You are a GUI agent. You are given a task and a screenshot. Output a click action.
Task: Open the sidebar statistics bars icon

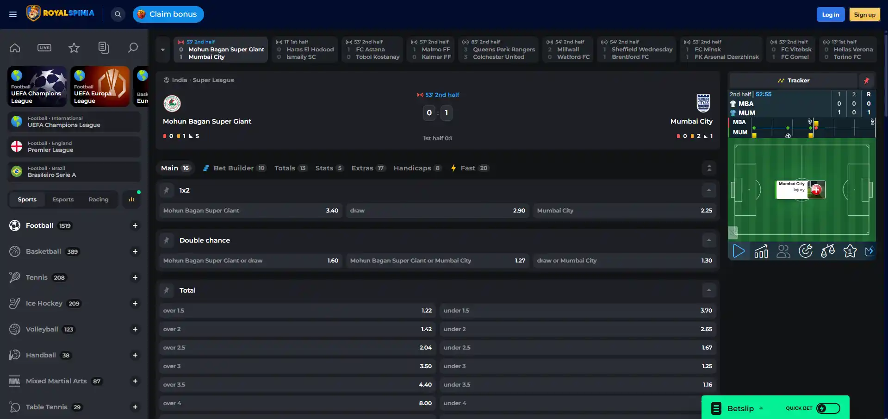pyautogui.click(x=131, y=200)
